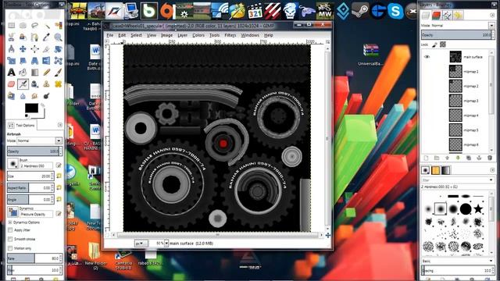The image size is (500, 281).
Task: Select the Scissors Select tool
Action: [12, 37]
